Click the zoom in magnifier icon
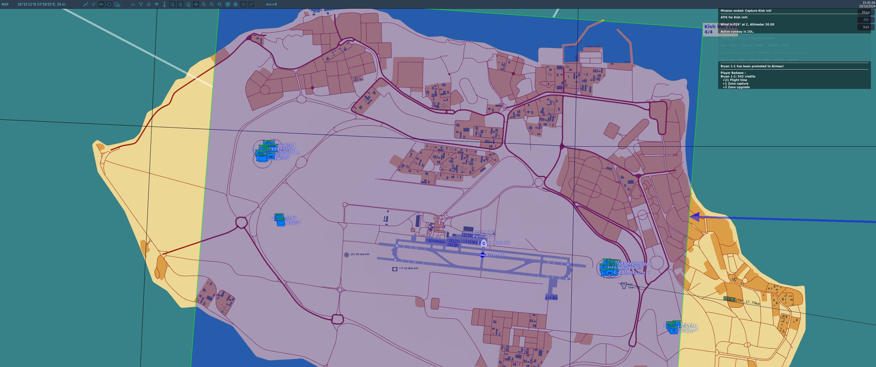Viewport: 876px width, 367px height. [204, 5]
